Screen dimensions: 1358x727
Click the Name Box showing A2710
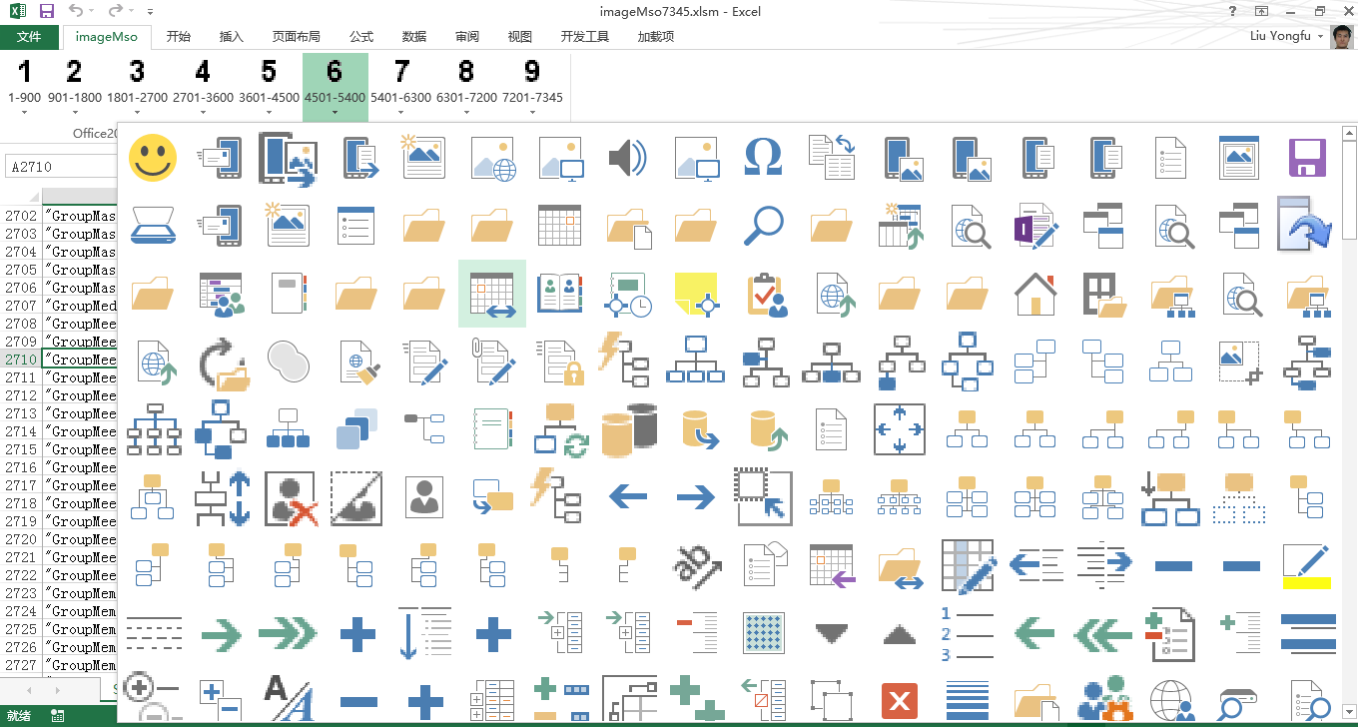point(60,167)
